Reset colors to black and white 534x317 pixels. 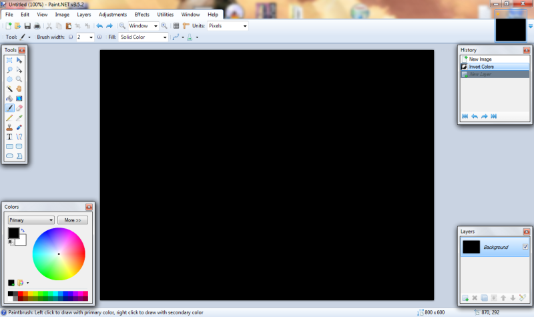[x=11, y=242]
